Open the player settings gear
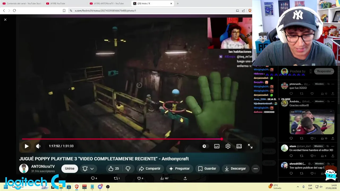340x191 pixels. 228,146
